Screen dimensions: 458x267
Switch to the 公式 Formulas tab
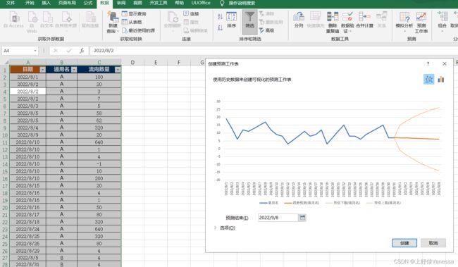pos(88,3)
